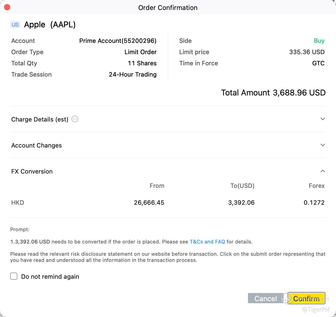
Task: Select the Prime Account(55200296) value
Action: [118, 41]
